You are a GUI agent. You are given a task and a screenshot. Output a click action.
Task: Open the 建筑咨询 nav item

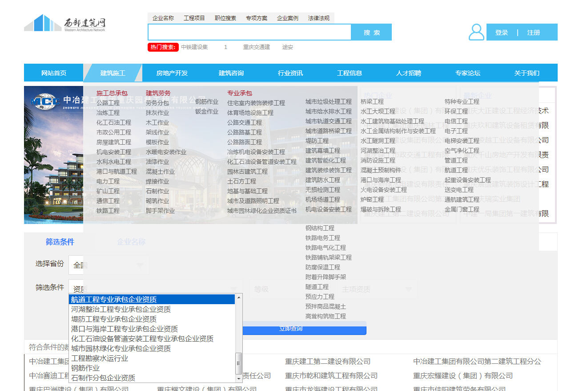coord(231,73)
